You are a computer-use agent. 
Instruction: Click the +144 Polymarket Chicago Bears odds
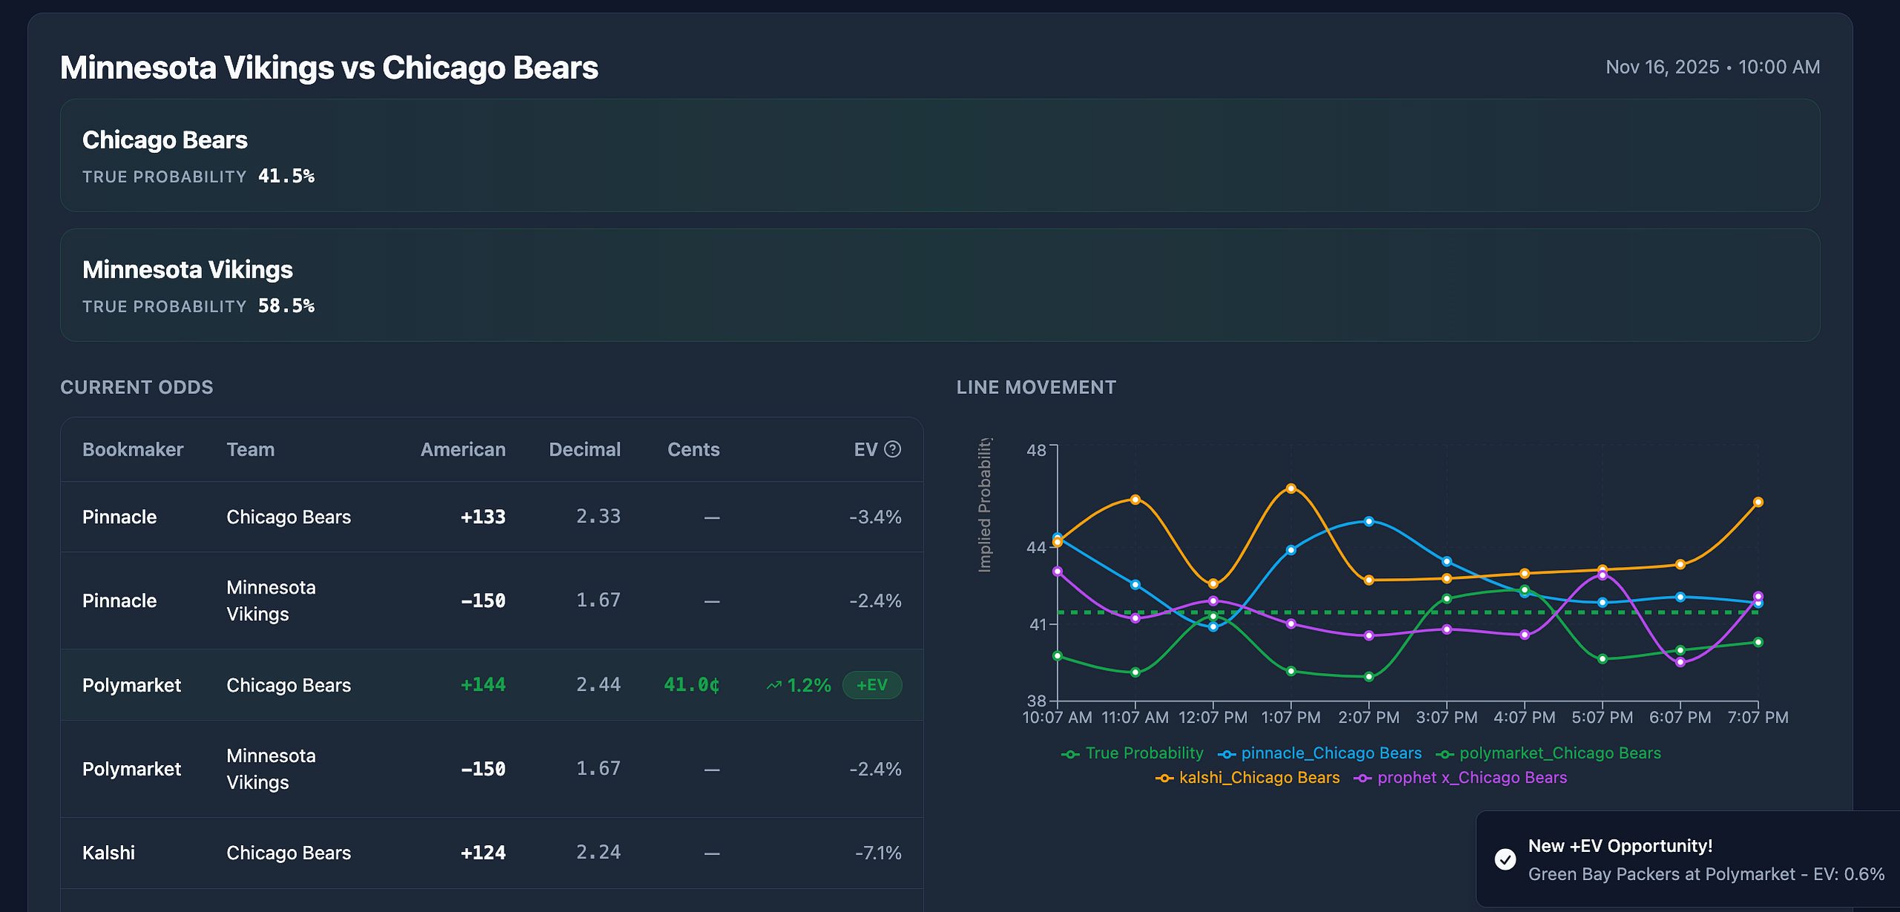(483, 685)
